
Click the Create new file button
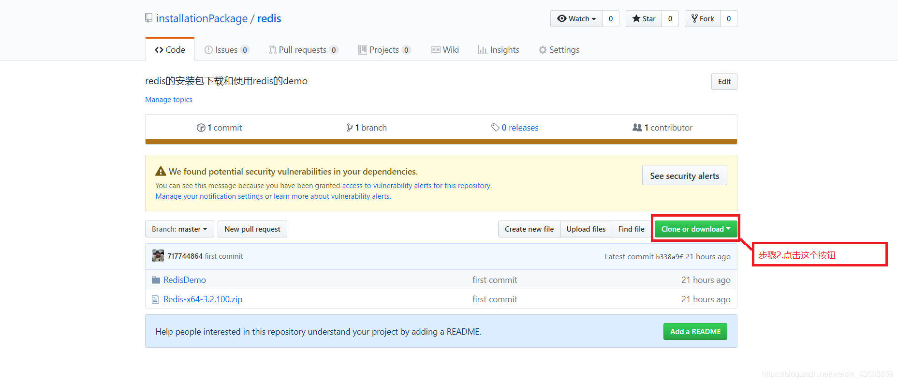(529, 229)
